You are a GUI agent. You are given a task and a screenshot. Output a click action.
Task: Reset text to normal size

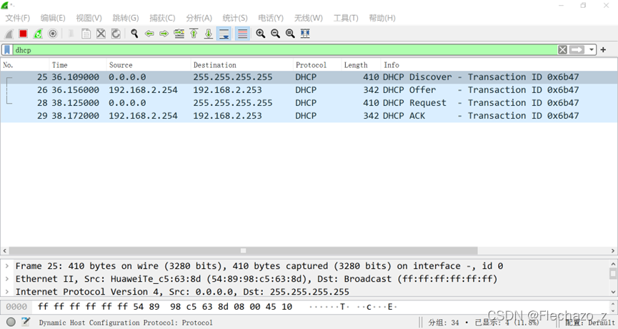(x=290, y=34)
